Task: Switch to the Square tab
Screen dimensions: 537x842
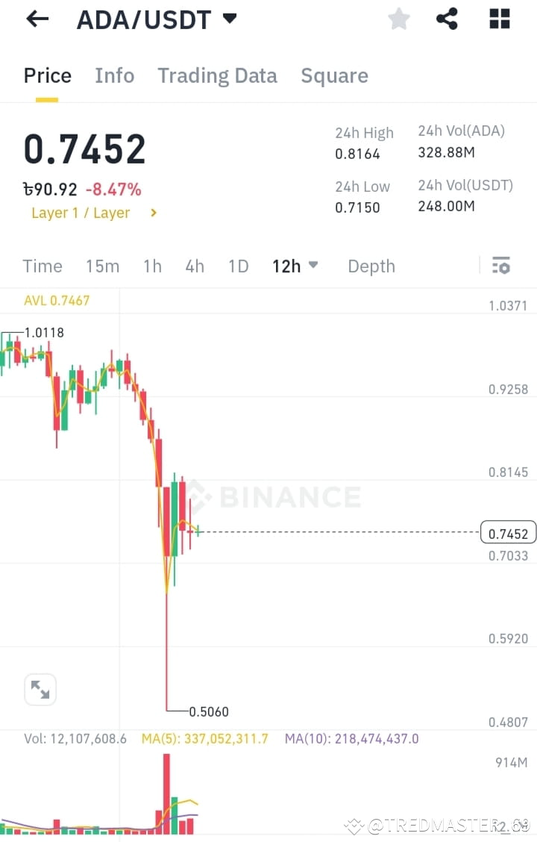Action: (334, 75)
